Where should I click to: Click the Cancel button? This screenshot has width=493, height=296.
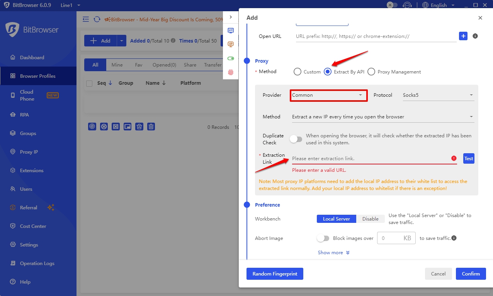(x=438, y=274)
